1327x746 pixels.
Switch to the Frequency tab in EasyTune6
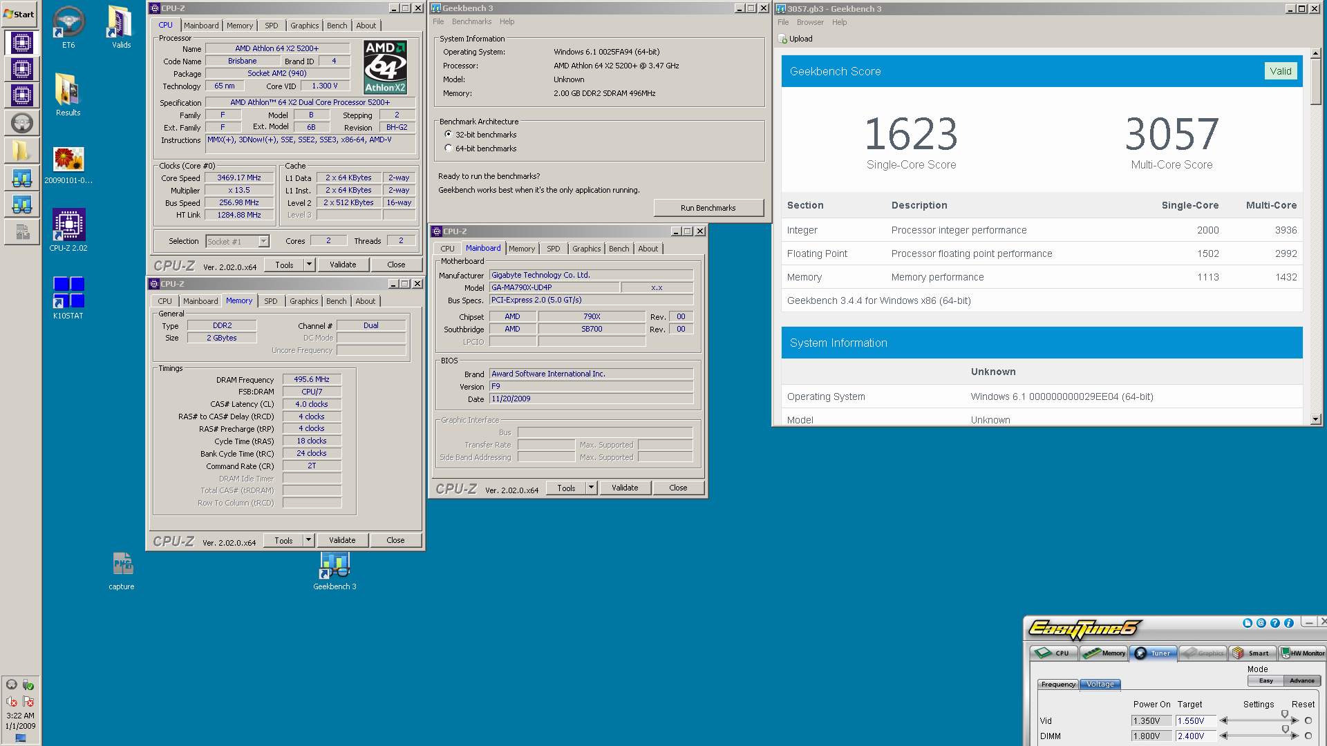click(x=1058, y=685)
